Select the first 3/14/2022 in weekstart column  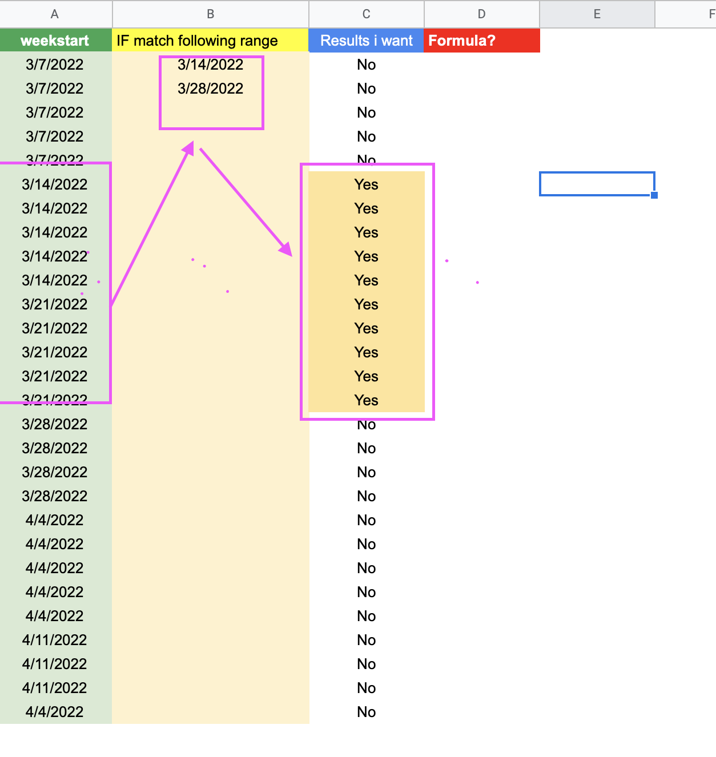pyautogui.click(x=55, y=184)
